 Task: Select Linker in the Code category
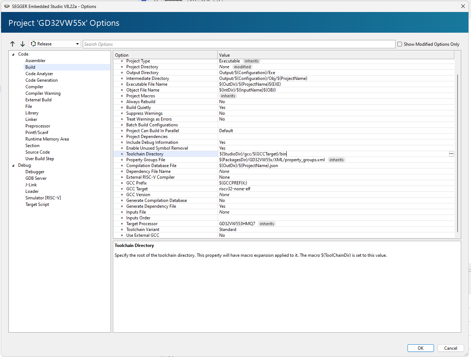(31, 119)
